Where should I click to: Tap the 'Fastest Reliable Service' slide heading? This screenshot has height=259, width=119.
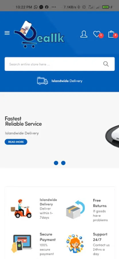click(24, 121)
